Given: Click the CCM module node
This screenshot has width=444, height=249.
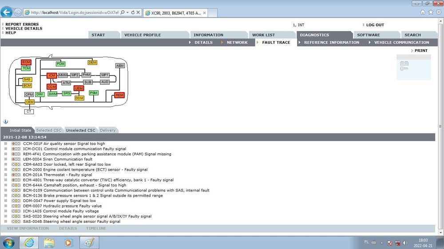Looking at the screenshot, I should pos(52,87).
